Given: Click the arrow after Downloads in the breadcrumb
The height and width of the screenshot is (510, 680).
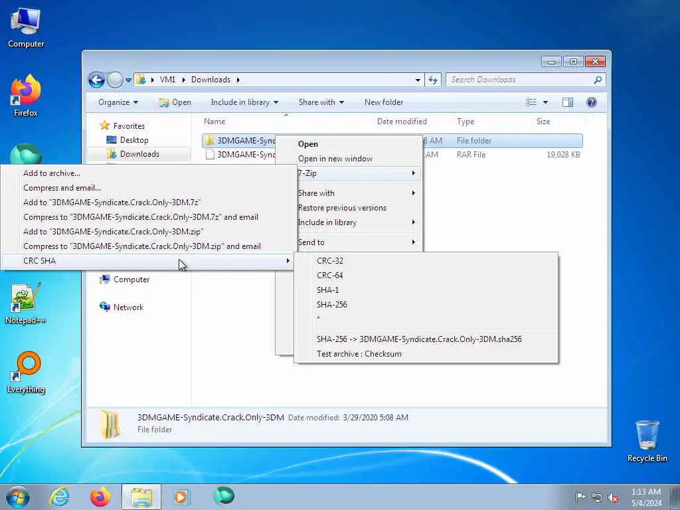Looking at the screenshot, I should click(238, 80).
